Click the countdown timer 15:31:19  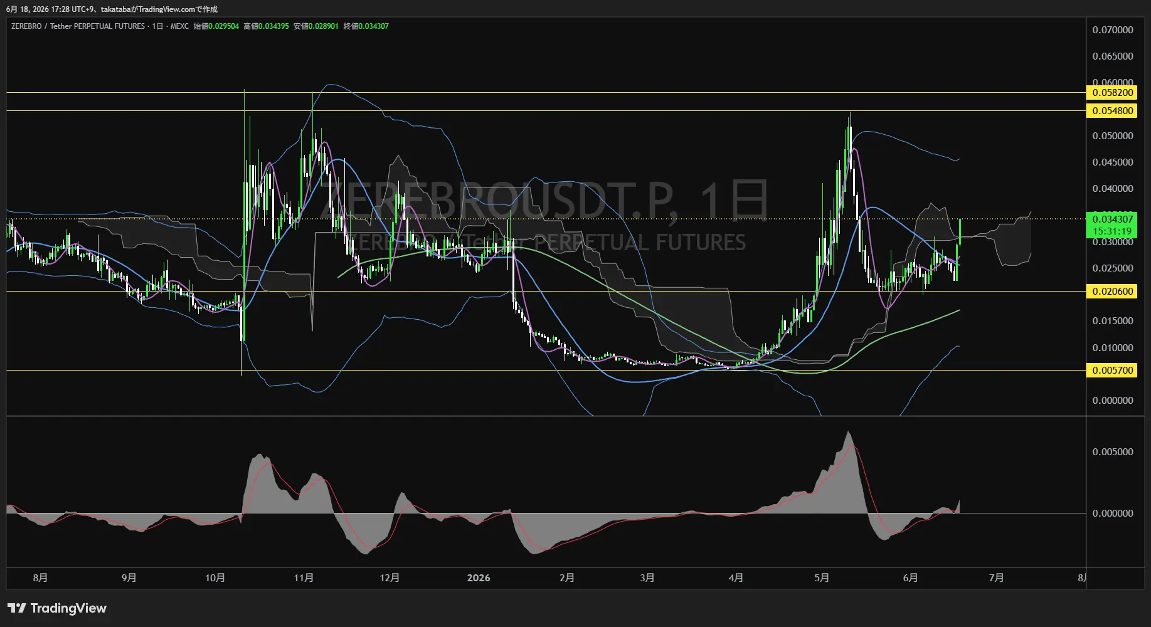coord(1112,231)
